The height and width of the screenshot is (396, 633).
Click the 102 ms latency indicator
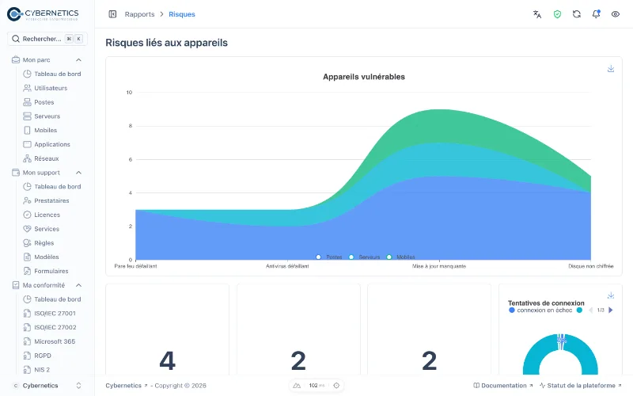(x=317, y=386)
